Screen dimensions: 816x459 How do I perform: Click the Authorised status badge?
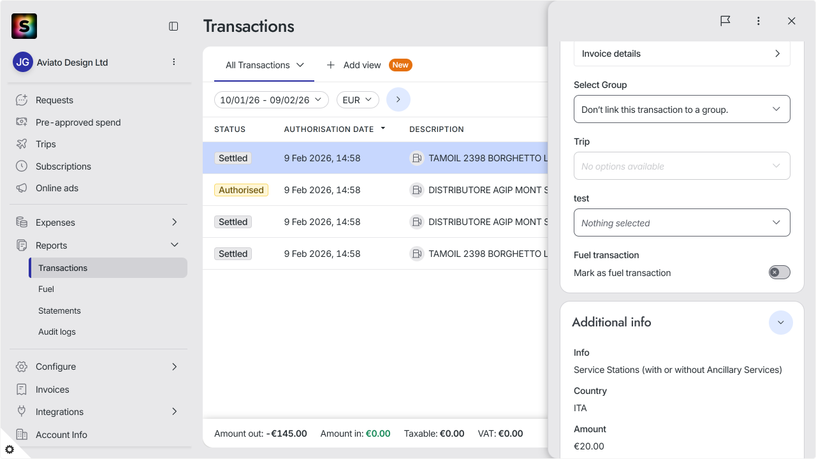241,190
